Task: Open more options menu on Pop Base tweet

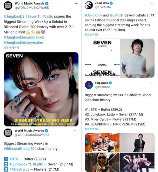Action: pyautogui.click(x=153, y=83)
